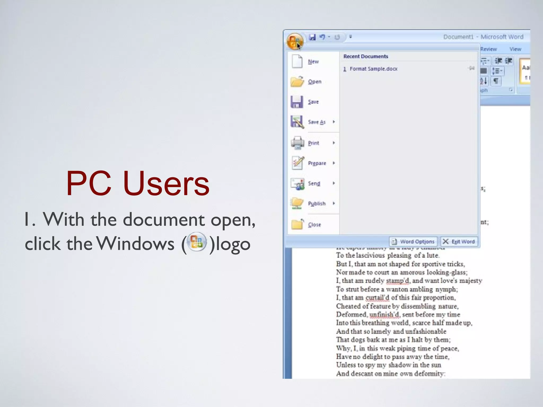
Task: Switch to the View ribbon tab
Action: pyautogui.click(x=515, y=49)
